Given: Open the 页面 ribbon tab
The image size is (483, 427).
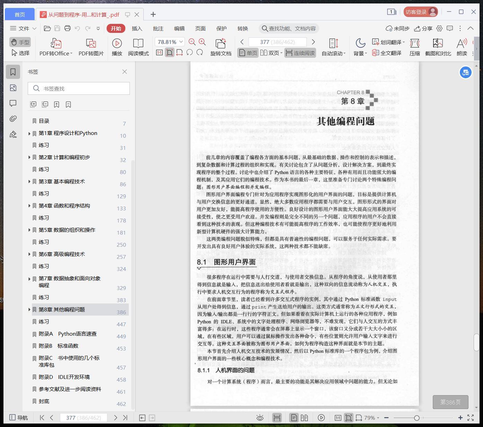Looking at the screenshot, I should coord(200,28).
